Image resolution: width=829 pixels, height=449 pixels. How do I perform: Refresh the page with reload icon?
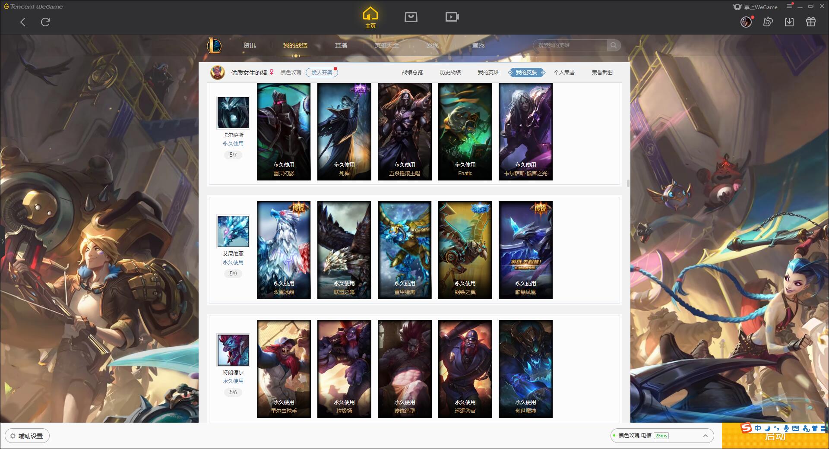coord(45,22)
